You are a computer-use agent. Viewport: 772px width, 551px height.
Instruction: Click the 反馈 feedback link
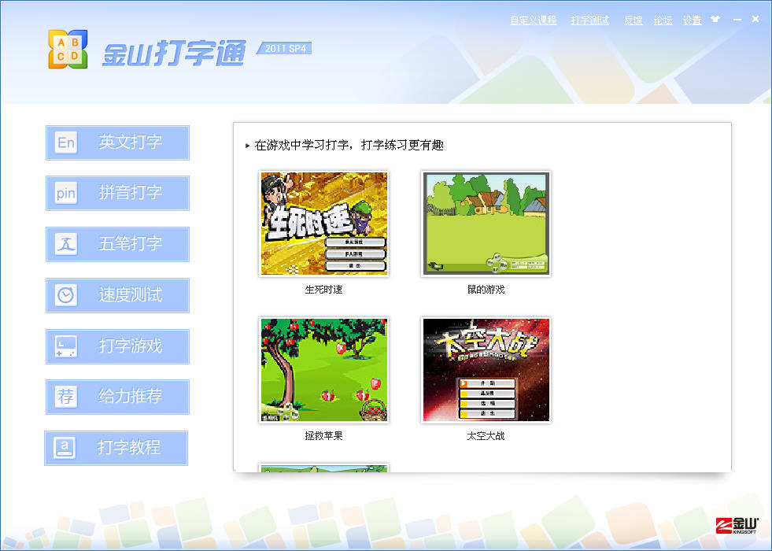633,20
